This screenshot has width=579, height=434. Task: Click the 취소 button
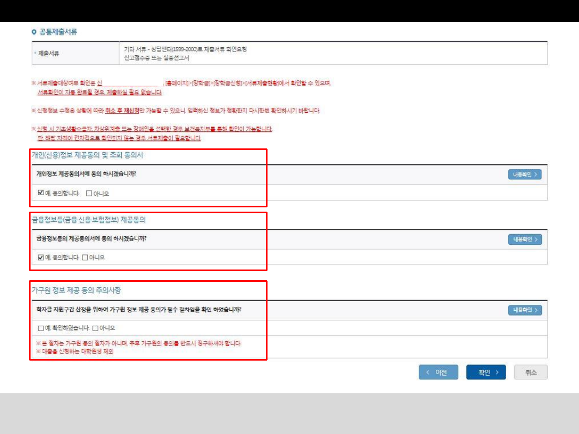(530, 372)
